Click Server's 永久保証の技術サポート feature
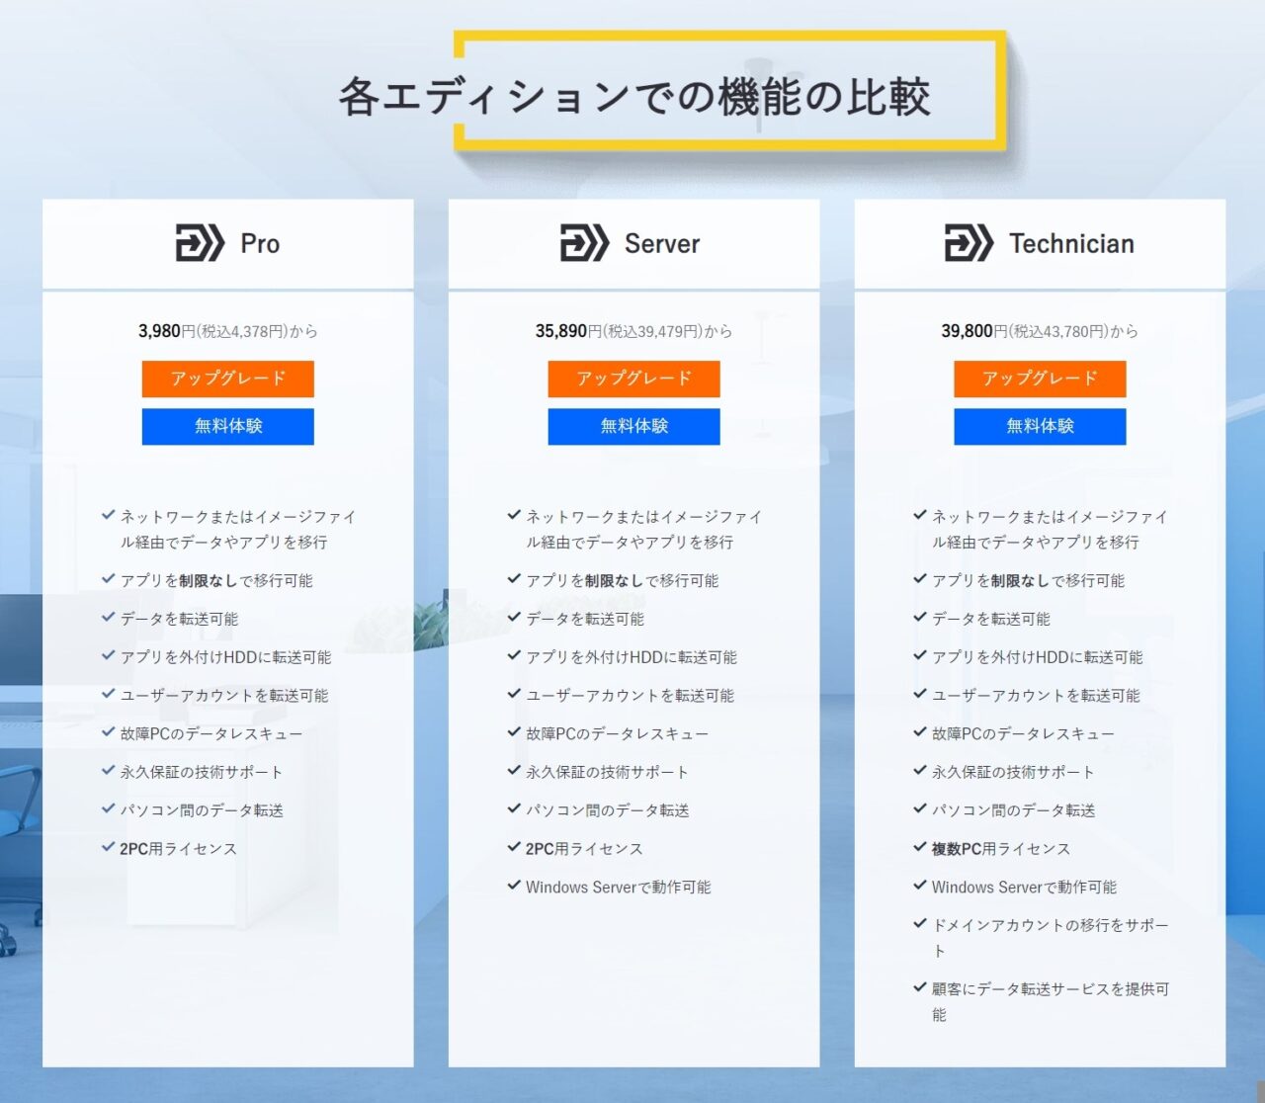This screenshot has width=1265, height=1103. (x=607, y=772)
